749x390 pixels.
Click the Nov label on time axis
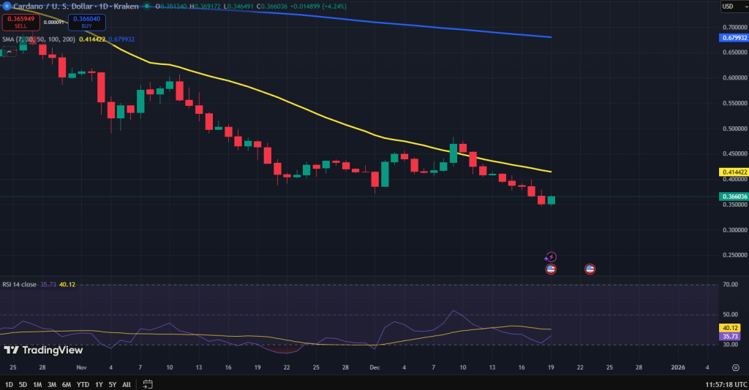[x=81, y=367]
